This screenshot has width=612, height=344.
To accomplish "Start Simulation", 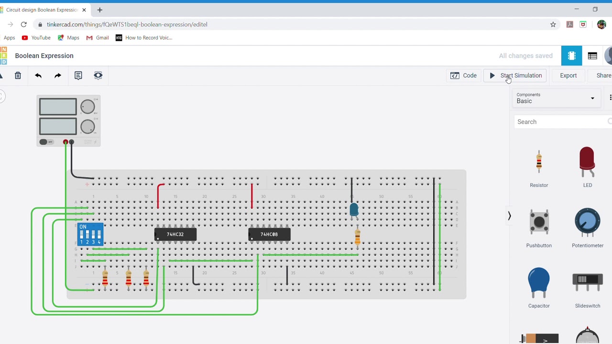I will coord(515,75).
